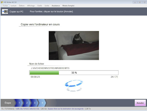Open the Affichage menu
Screen dimensions: 147x111
(x=31, y=6)
